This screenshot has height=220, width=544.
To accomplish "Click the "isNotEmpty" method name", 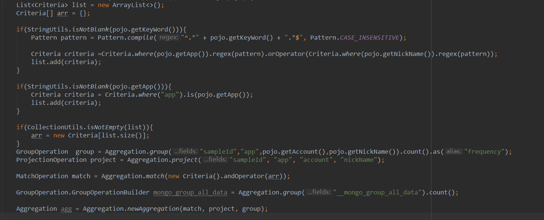I will click(x=105, y=127).
